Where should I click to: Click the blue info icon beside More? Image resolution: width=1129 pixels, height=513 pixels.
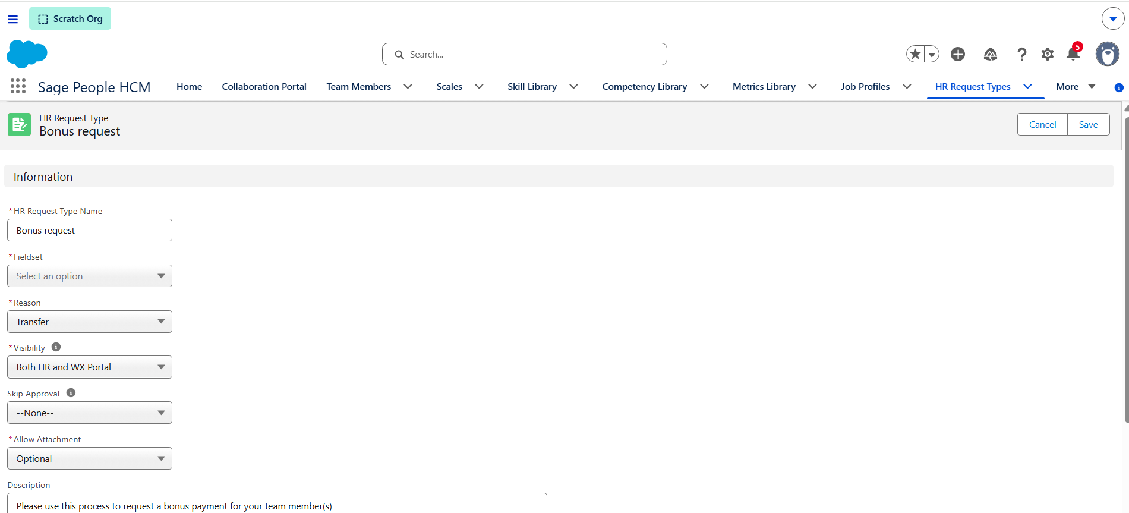click(1119, 87)
